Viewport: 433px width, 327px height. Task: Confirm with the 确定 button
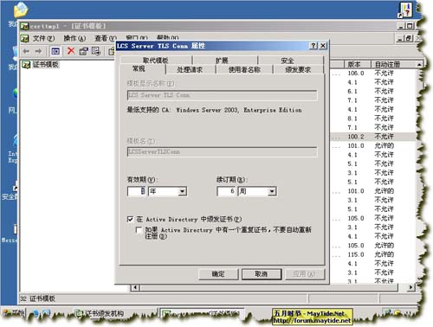[218, 274]
